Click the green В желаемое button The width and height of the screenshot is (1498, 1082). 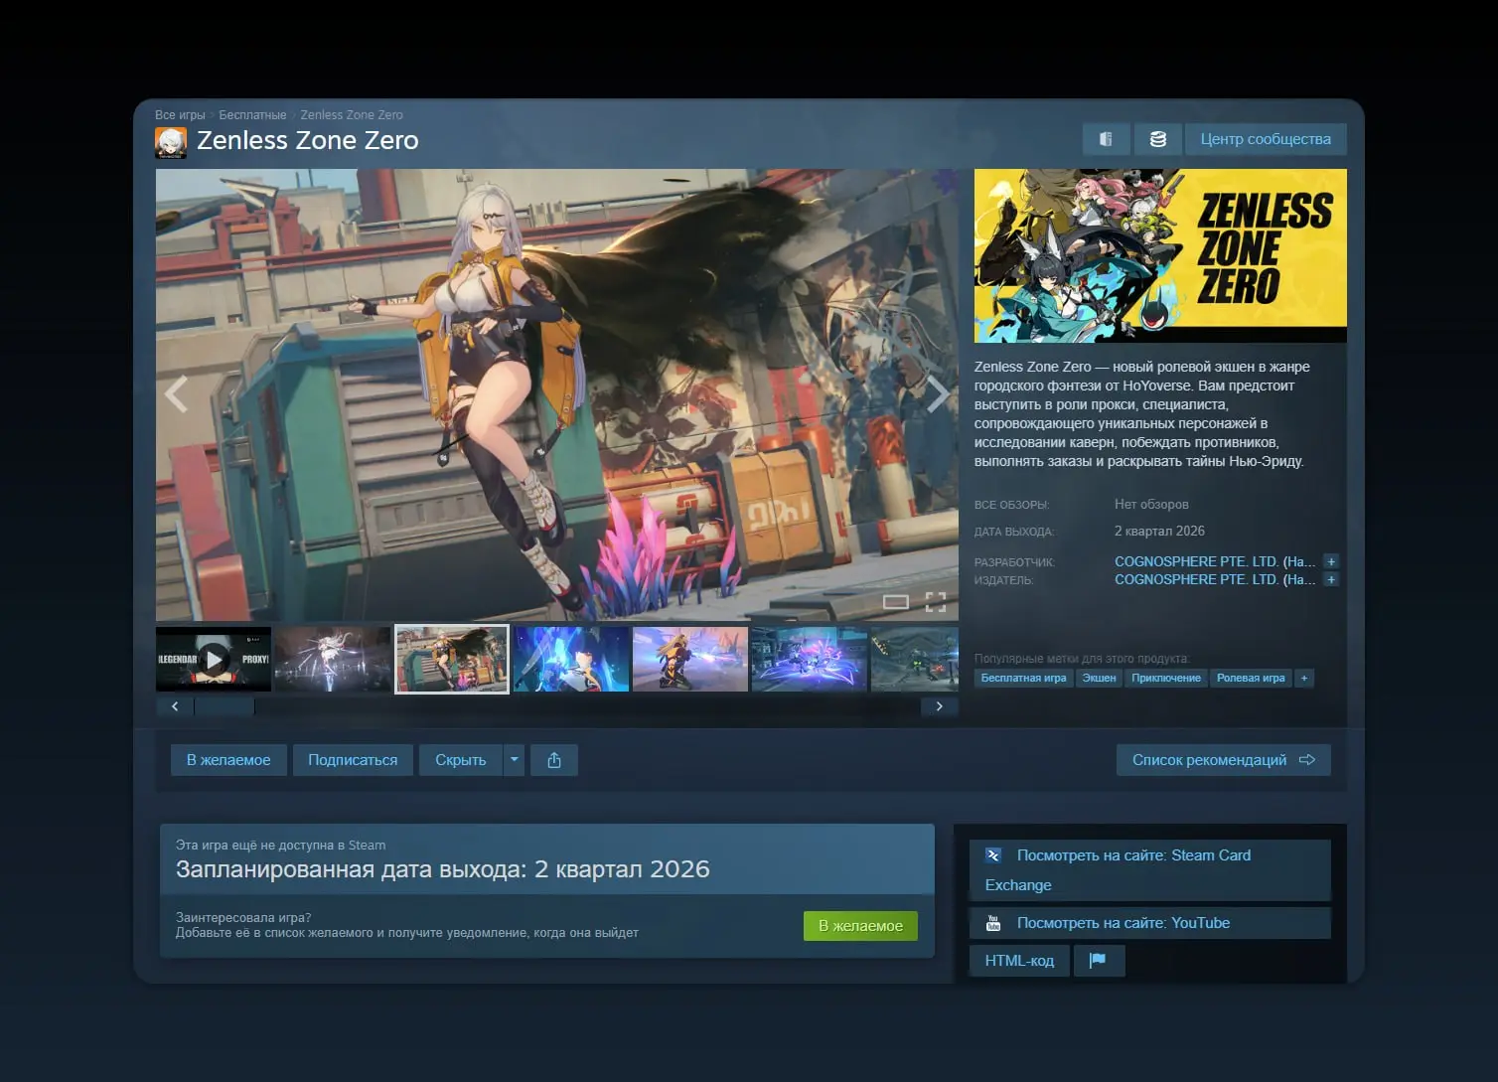[860, 926]
